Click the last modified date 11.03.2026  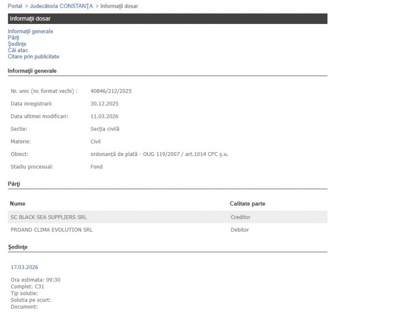tap(104, 116)
